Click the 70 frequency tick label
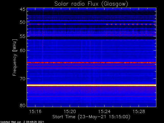 tap(23, 79)
